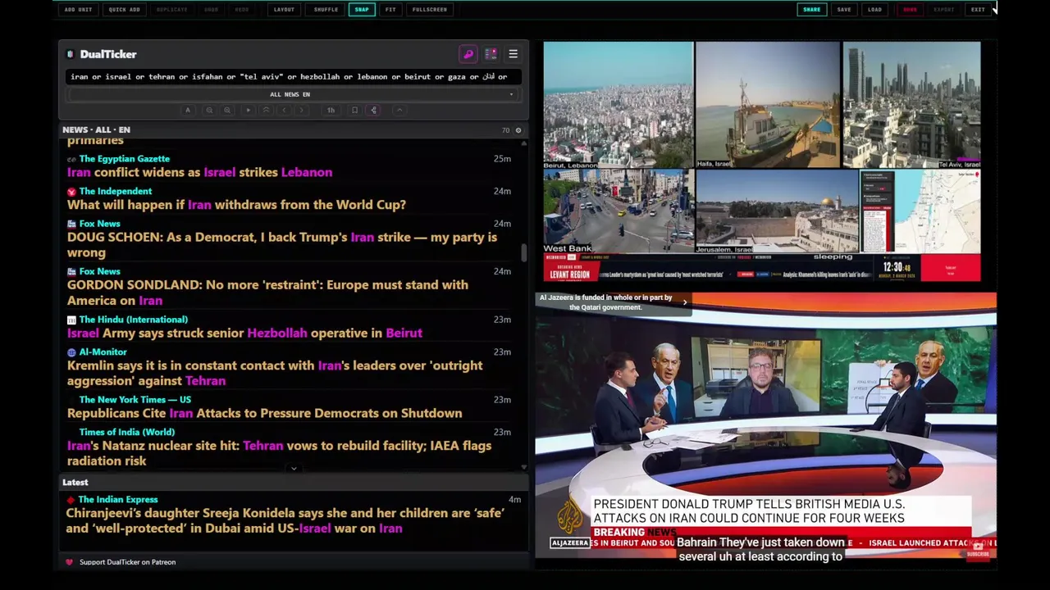Click the red button next to LOAD

[910, 9]
